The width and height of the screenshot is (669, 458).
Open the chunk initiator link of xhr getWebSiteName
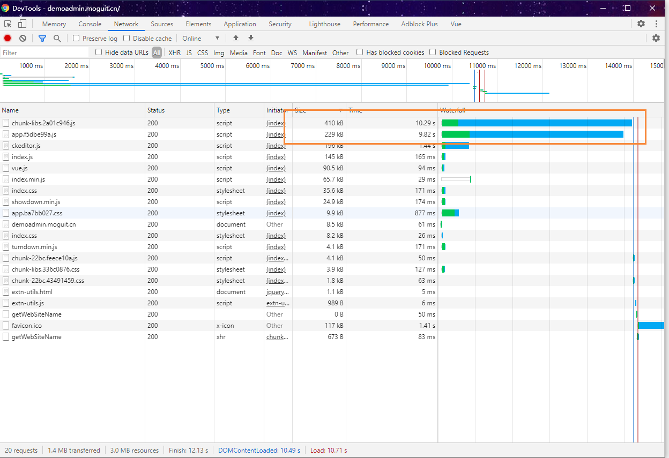tap(278, 337)
